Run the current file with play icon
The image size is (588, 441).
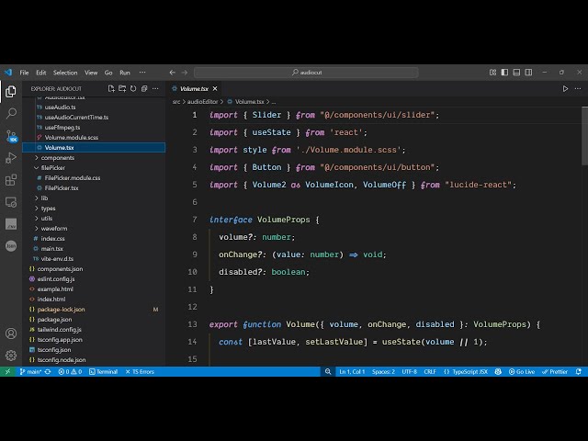(565, 89)
